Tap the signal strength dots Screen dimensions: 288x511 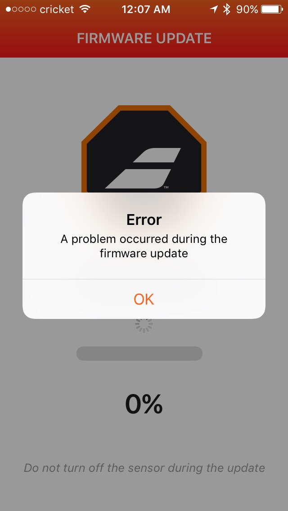tap(21, 9)
